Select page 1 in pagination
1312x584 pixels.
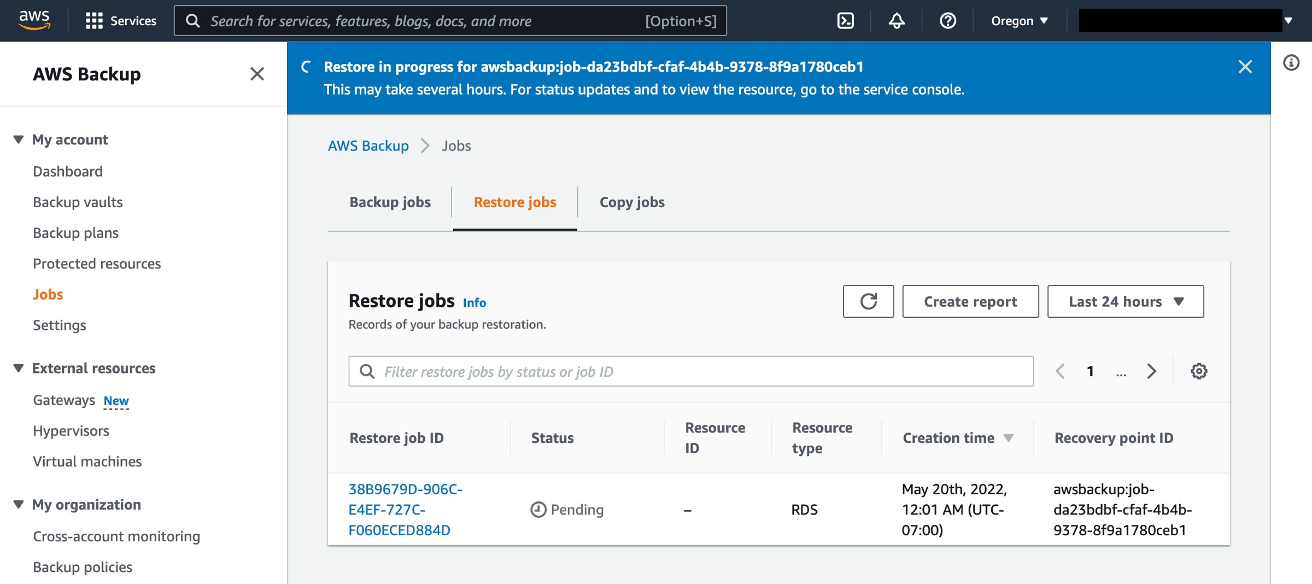pyautogui.click(x=1090, y=371)
